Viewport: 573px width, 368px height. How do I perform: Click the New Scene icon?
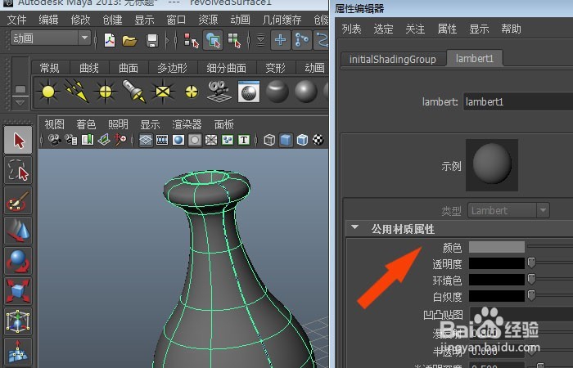110,40
